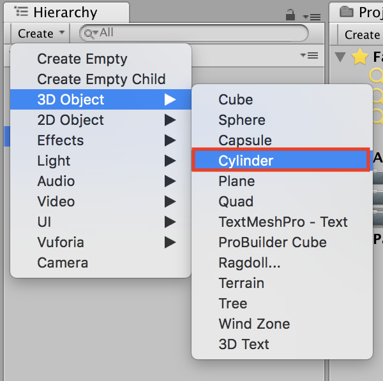Click the search magnifier filter icon
Viewport: 383px width, 381px height.
pyautogui.click(x=90, y=33)
